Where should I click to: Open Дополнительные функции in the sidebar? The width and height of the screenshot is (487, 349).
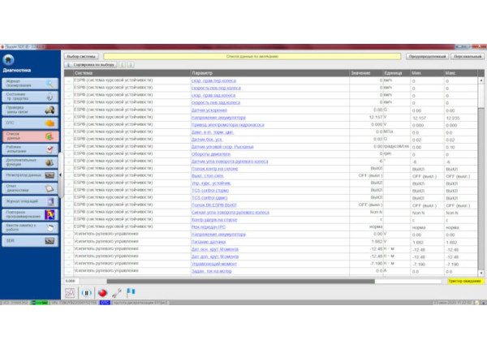29,162
